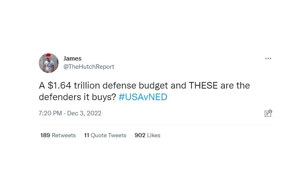View the 189 Retweets list

[x=58, y=135]
